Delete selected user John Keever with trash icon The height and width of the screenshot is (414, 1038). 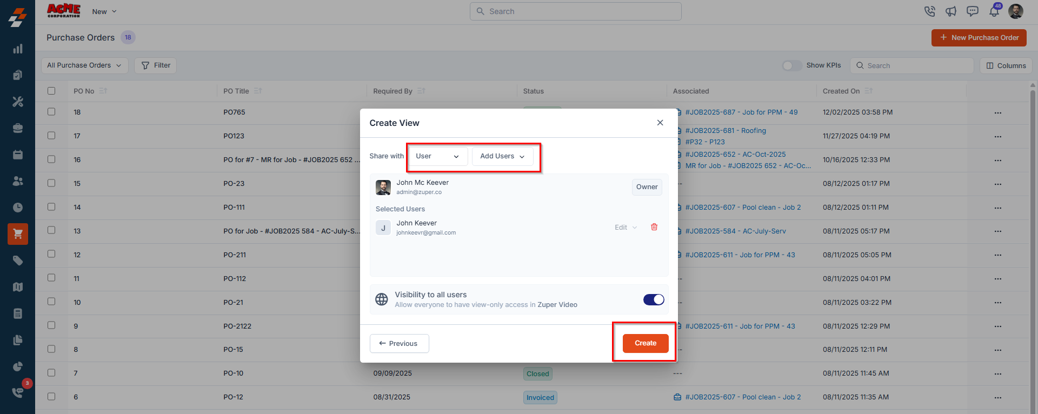tap(654, 227)
